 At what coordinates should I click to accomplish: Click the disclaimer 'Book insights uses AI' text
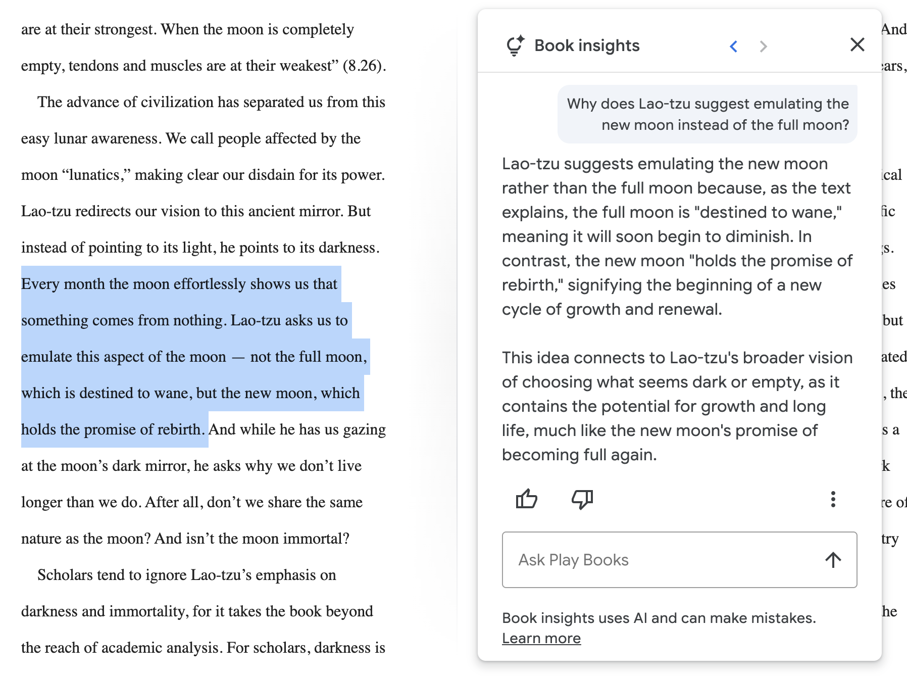point(659,618)
